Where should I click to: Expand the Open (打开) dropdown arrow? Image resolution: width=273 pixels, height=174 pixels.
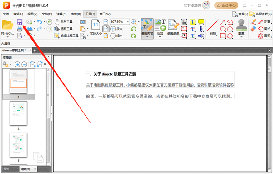pos(7,37)
